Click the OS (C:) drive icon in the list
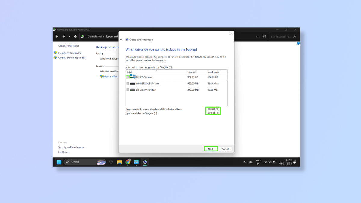This screenshot has height=203, width=361. tap(132, 76)
